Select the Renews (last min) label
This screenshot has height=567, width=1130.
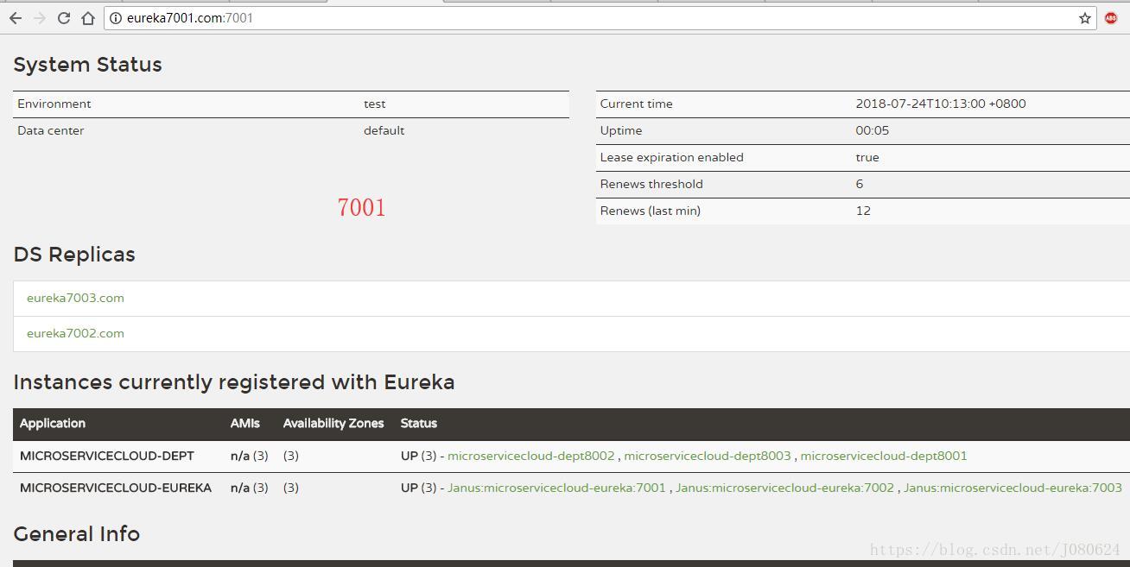651,211
